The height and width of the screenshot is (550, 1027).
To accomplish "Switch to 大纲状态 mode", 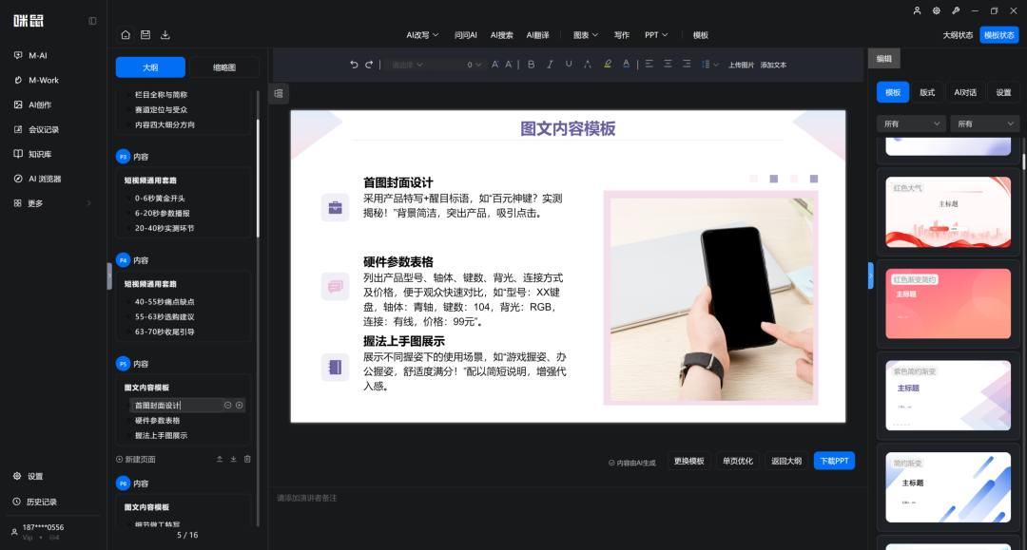I will (x=958, y=35).
